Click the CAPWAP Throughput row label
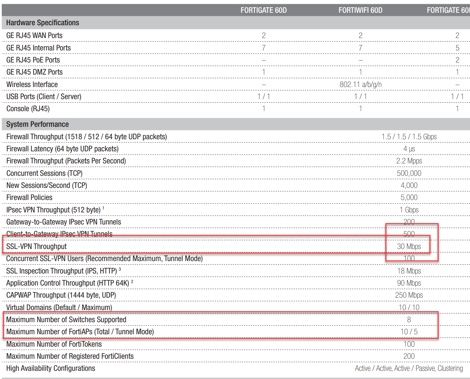The height and width of the screenshot is (379, 470). click(61, 295)
